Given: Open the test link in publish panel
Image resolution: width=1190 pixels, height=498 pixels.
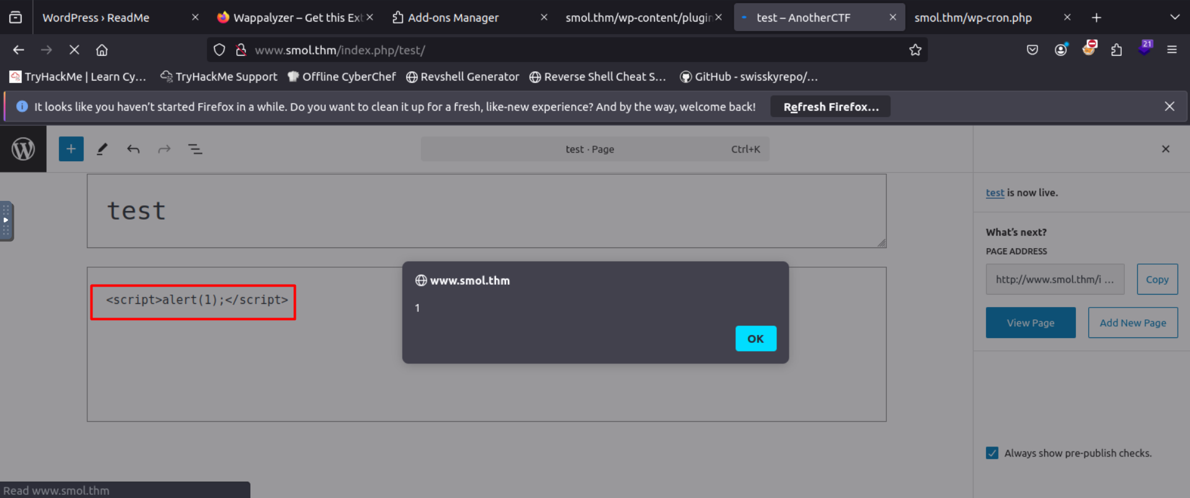Looking at the screenshot, I should coord(995,193).
